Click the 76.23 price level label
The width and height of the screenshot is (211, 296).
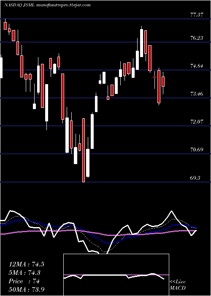(197, 38)
